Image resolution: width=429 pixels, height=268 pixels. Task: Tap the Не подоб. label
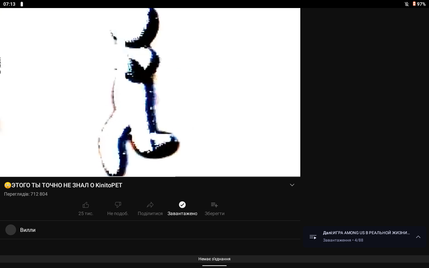coord(118,213)
